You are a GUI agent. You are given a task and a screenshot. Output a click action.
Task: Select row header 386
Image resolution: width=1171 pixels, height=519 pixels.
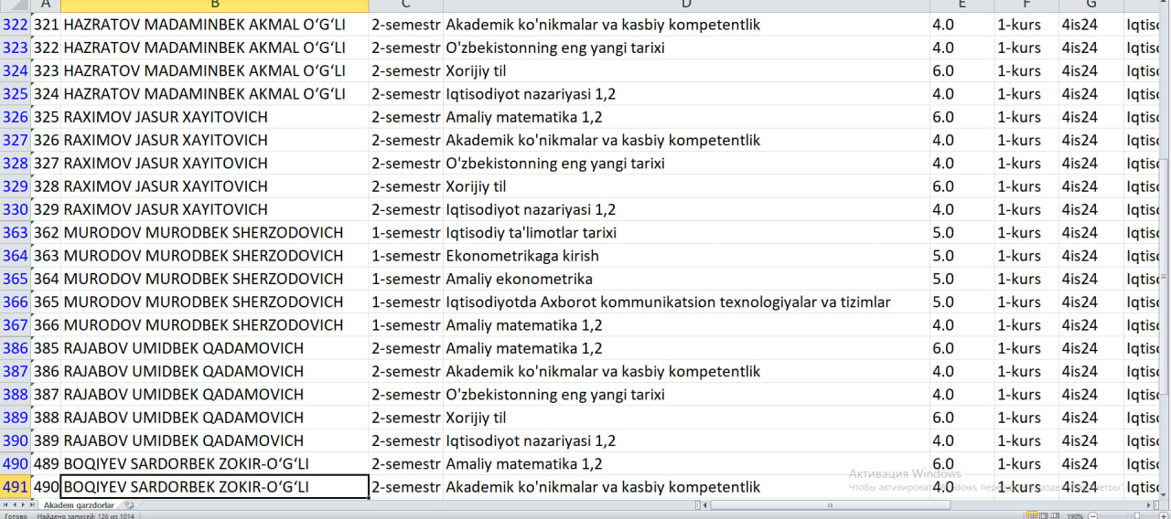[15, 348]
